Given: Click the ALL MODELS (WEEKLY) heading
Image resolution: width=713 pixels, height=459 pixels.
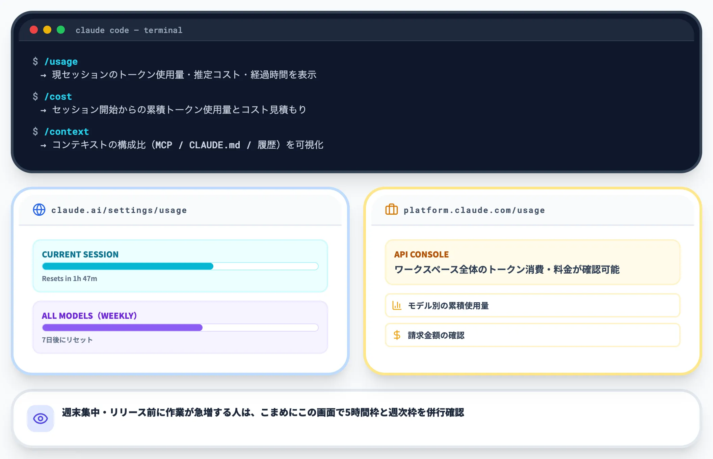Looking at the screenshot, I should pos(89,316).
